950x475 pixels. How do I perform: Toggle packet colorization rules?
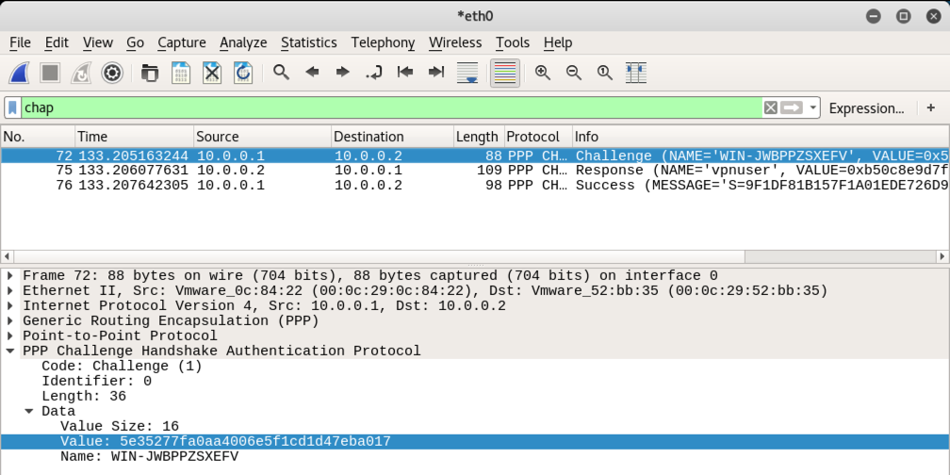point(505,73)
